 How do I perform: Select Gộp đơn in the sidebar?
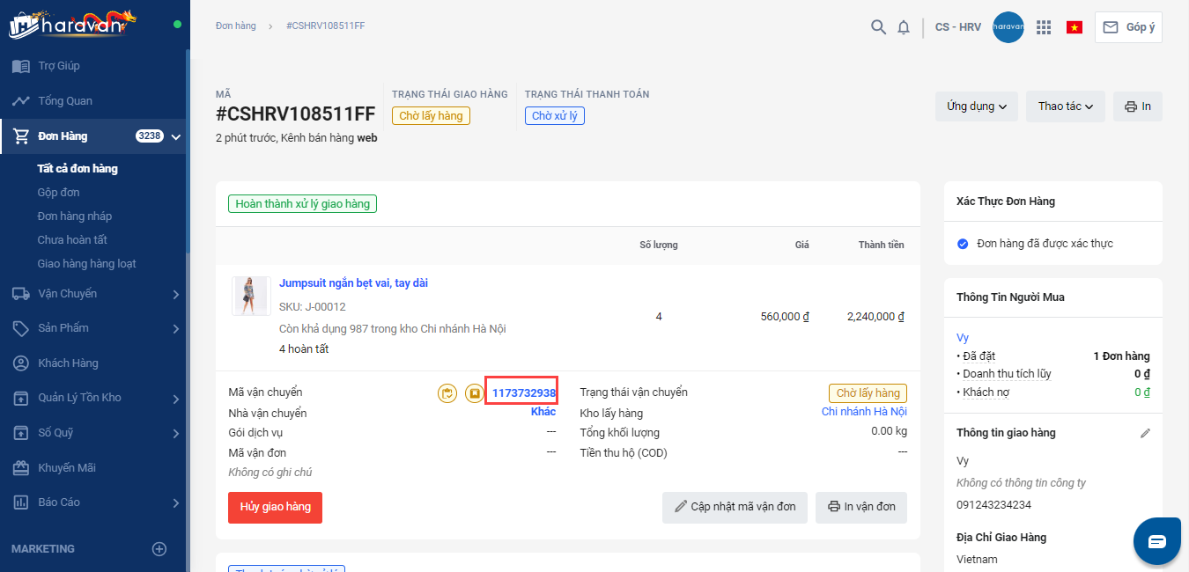59,193
